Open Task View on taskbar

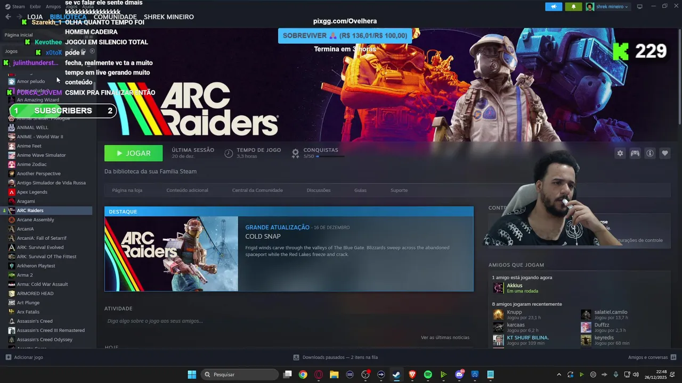[x=287, y=374]
